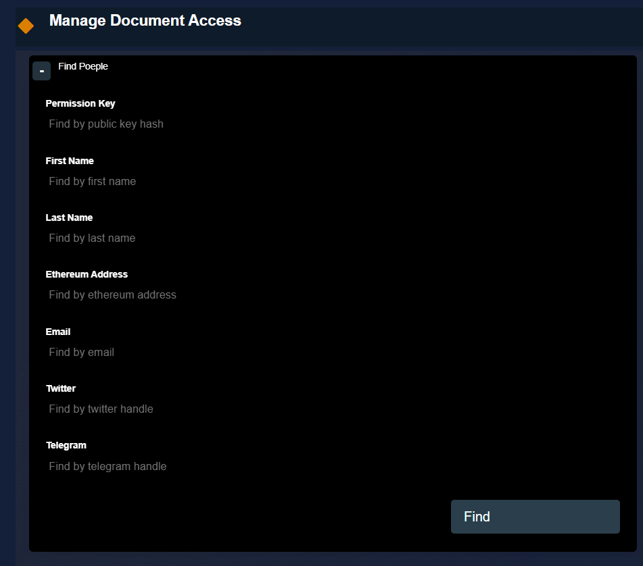Screen dimensions: 643x566
Task: Focus the Permission Key input field
Action: tap(203, 124)
